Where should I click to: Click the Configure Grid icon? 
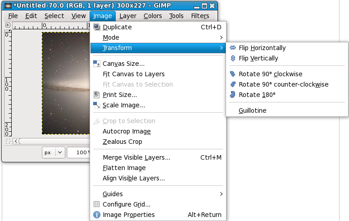[x=96, y=204]
